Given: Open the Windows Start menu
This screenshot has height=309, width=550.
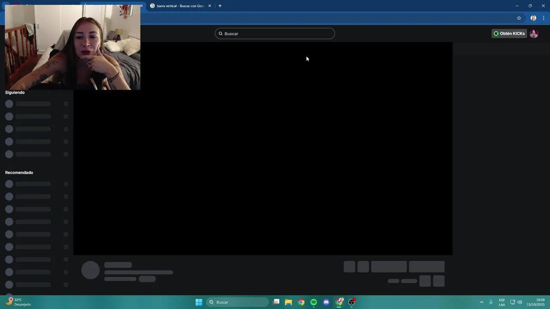Looking at the screenshot, I should 199,302.
